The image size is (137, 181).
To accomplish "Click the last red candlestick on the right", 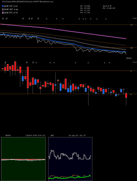I will [x=126, y=95].
